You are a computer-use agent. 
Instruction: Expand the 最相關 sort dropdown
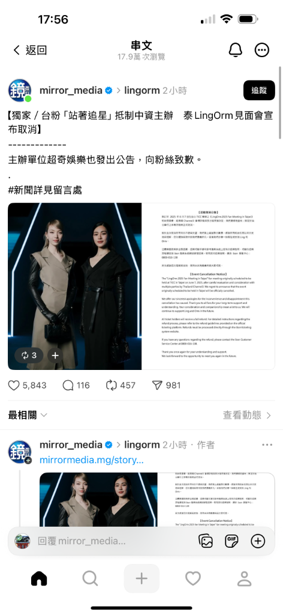pos(28,415)
